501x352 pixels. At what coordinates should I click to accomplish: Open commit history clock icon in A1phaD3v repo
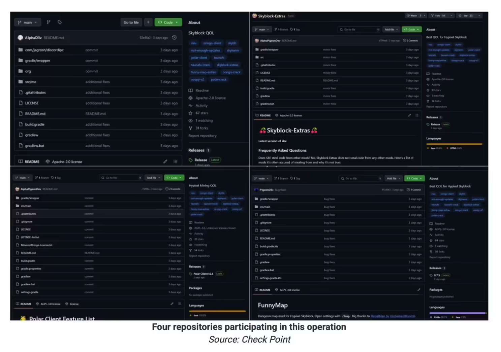[x=174, y=38]
